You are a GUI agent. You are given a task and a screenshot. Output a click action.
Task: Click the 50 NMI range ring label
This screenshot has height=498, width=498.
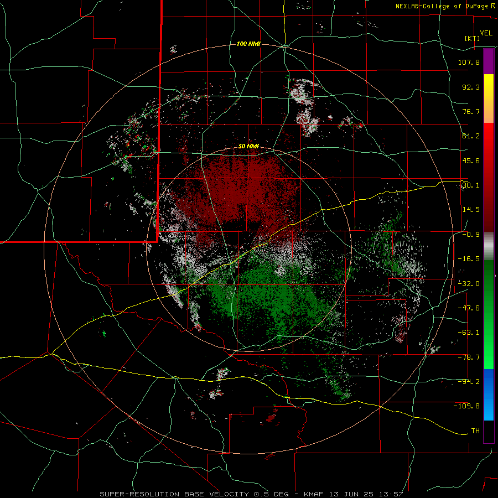click(248, 147)
